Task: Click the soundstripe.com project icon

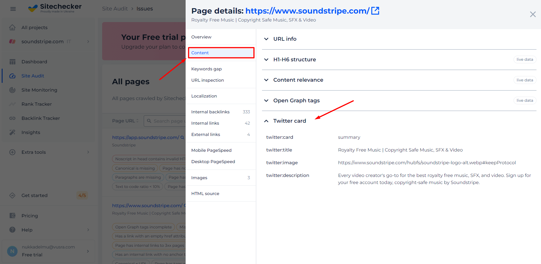Action: pos(12,42)
